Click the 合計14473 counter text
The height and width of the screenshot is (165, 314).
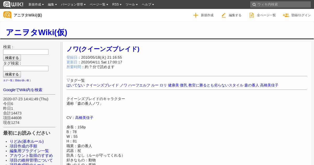12,113
